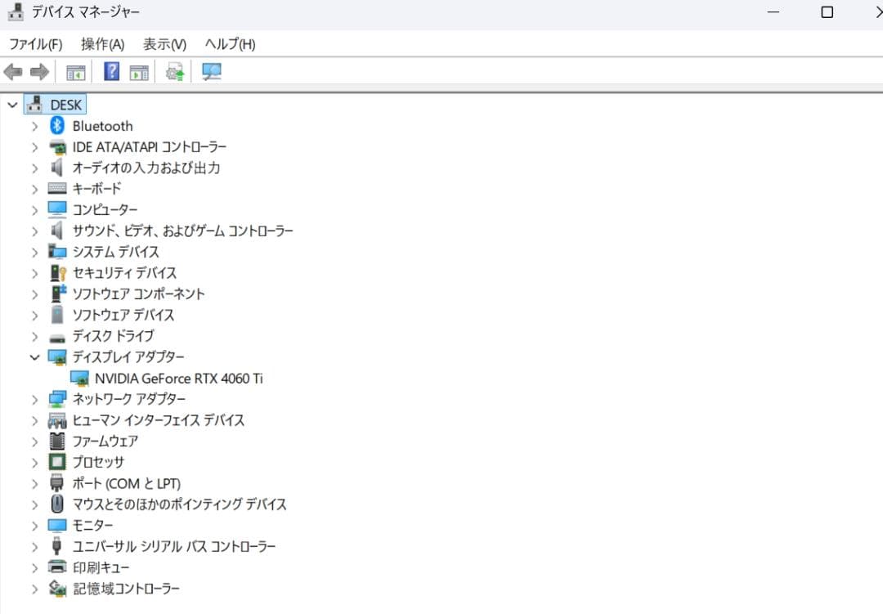Collapse the DESK root node
Image resolution: width=883 pixels, height=614 pixels.
pyautogui.click(x=12, y=105)
